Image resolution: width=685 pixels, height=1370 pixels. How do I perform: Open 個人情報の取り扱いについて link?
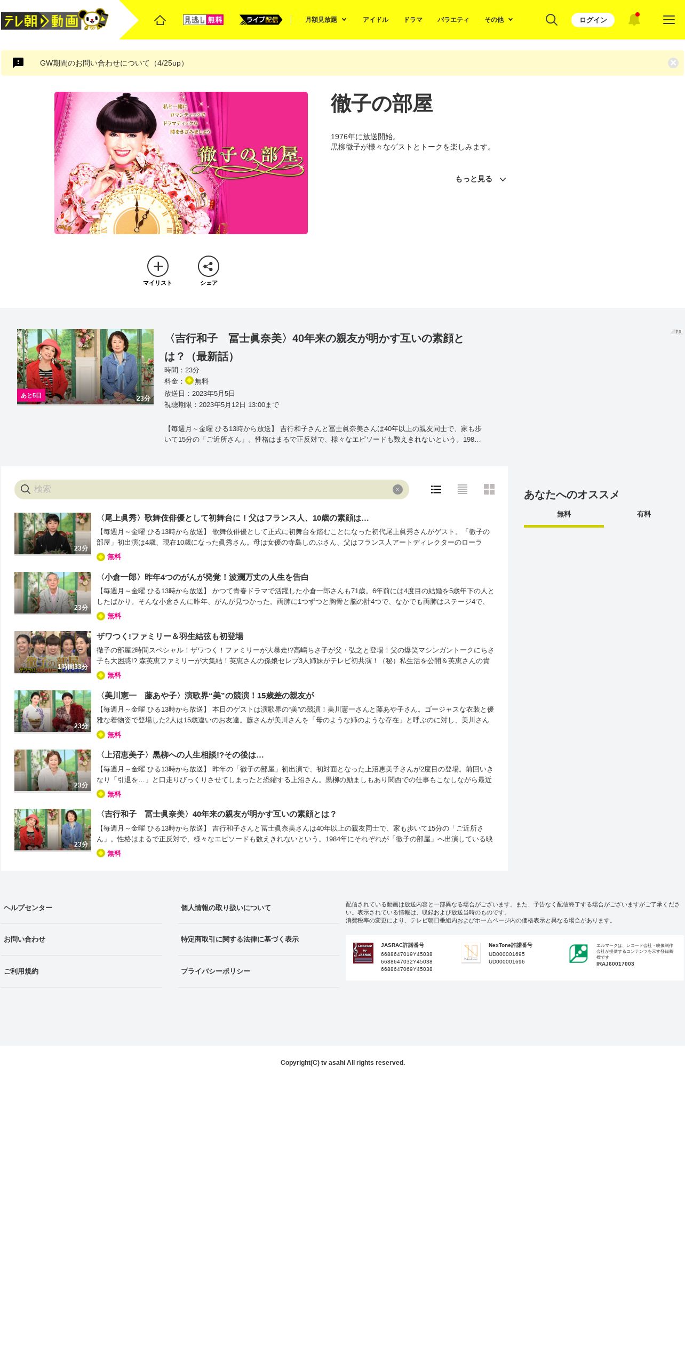click(x=259, y=908)
